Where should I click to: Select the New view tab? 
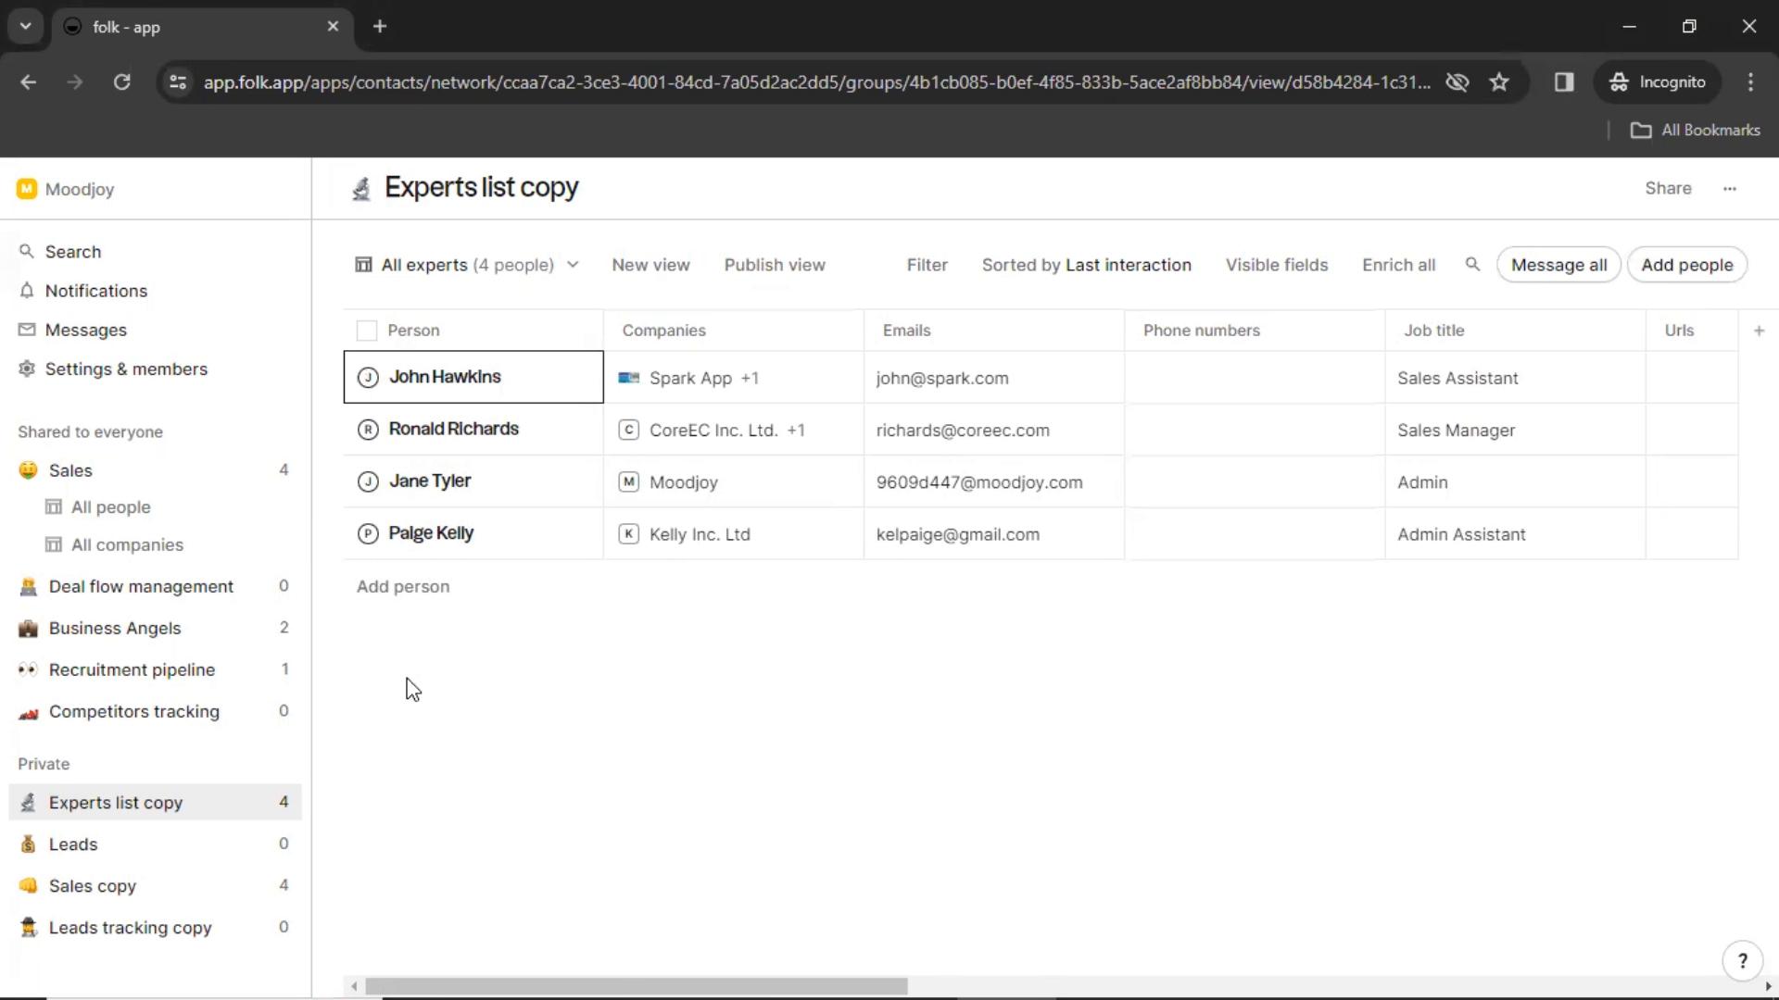tap(651, 265)
